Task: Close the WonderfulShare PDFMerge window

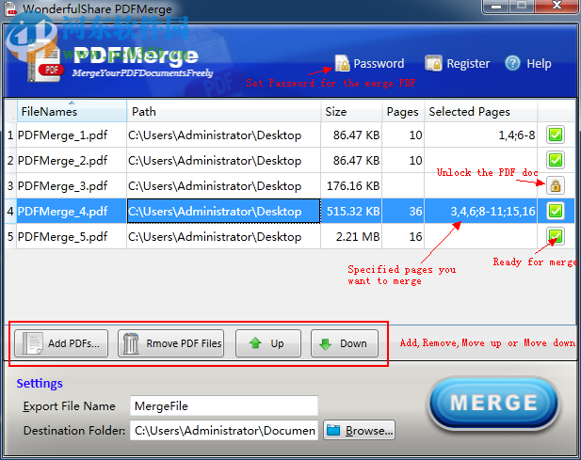Action: coord(557,6)
